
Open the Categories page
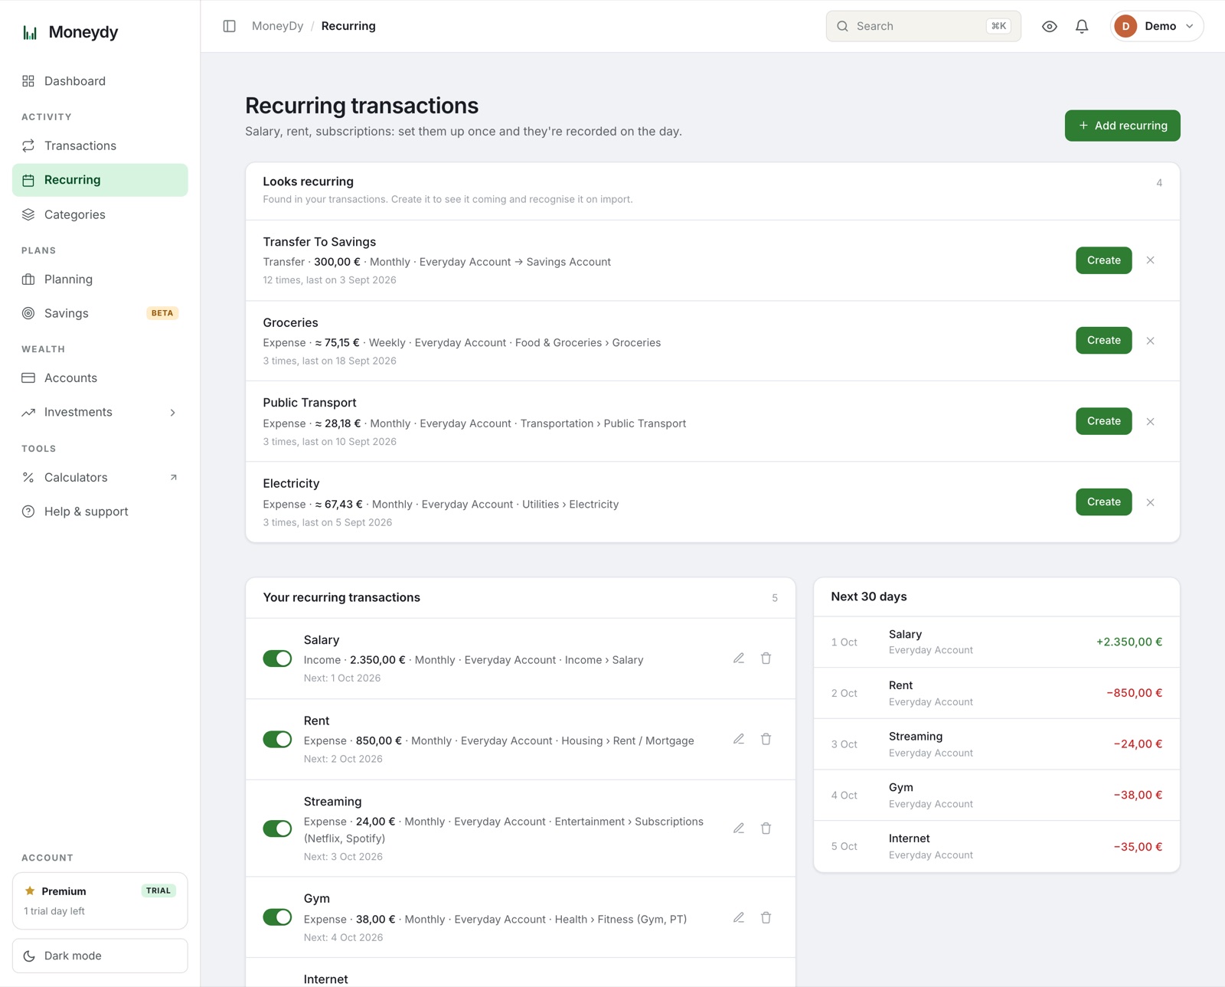100,214
